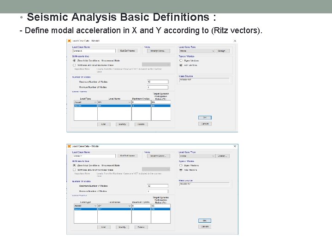Click Modify button below loads table in Modal-X dialog
The width and height of the screenshot is (332, 249).
122,125
